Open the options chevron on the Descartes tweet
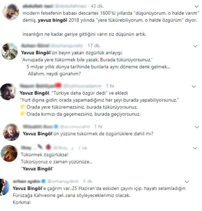The width and height of the screenshot is (202, 211). point(197,6)
